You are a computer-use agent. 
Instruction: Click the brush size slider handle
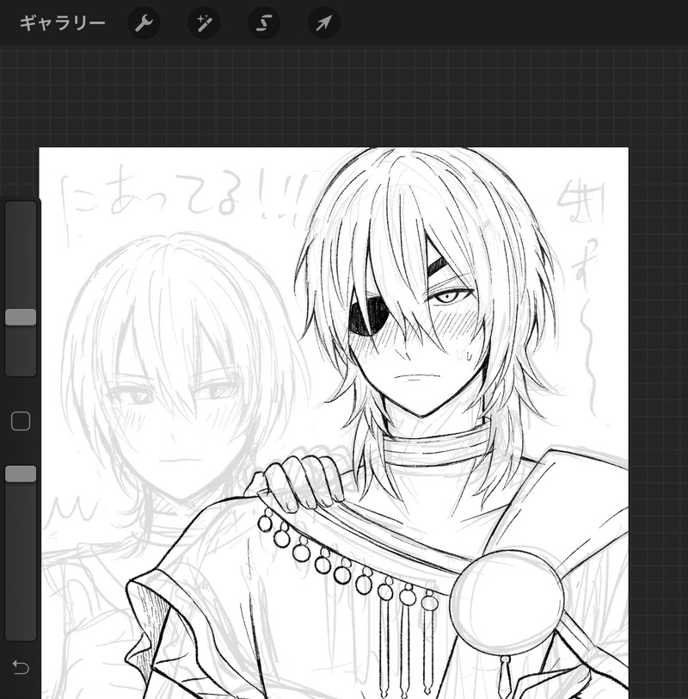tap(21, 317)
